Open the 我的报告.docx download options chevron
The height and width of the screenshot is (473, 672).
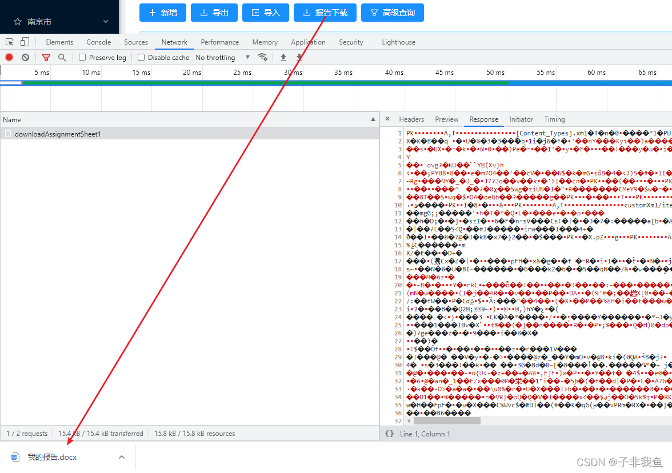(x=122, y=457)
